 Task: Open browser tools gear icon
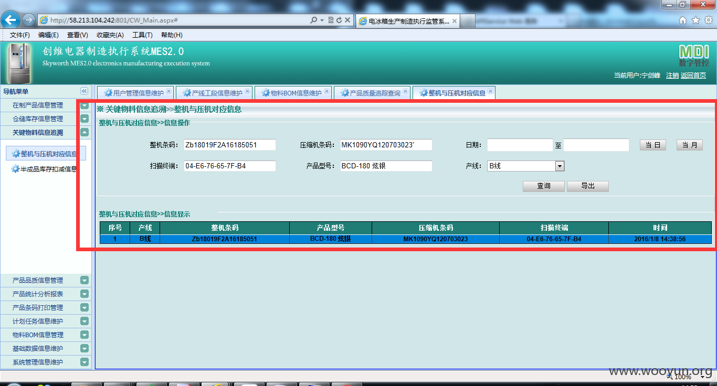click(708, 20)
